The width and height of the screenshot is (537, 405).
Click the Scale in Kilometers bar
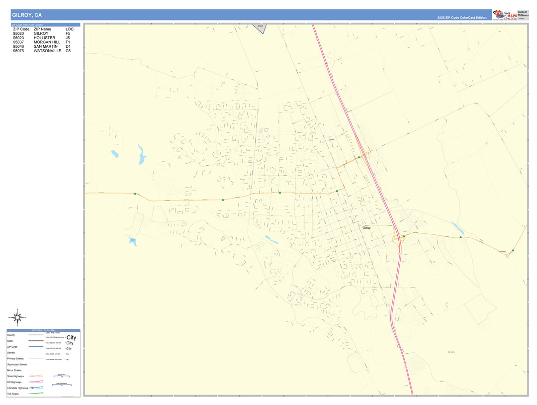62,385
